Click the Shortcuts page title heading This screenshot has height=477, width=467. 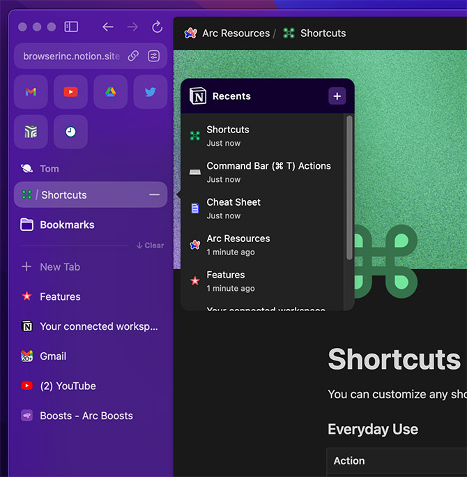click(x=394, y=359)
